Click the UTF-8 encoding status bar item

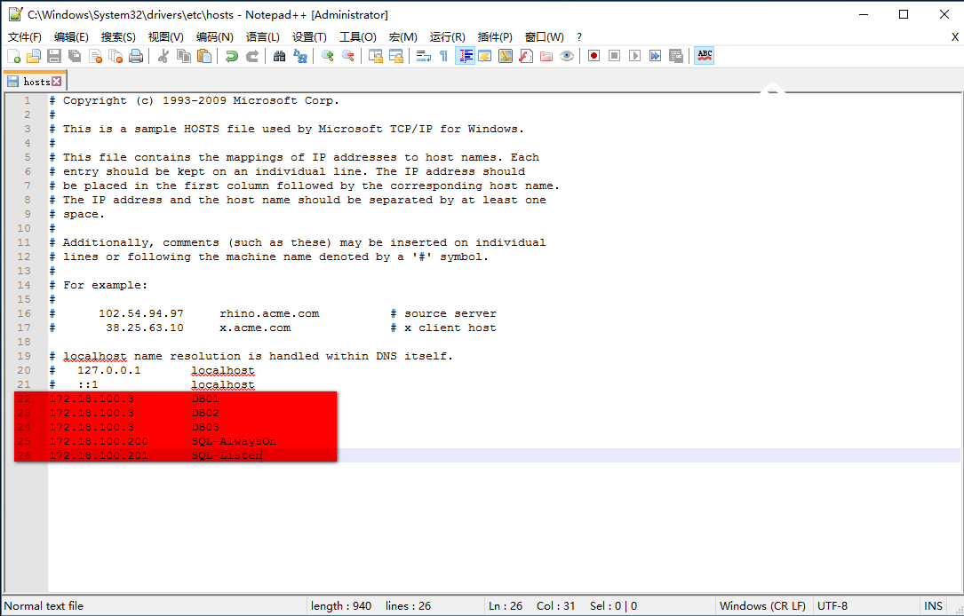point(833,605)
